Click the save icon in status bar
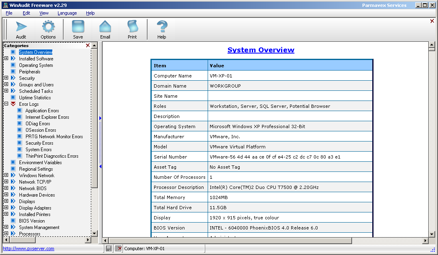This screenshot has height=255, width=438. tap(109, 248)
